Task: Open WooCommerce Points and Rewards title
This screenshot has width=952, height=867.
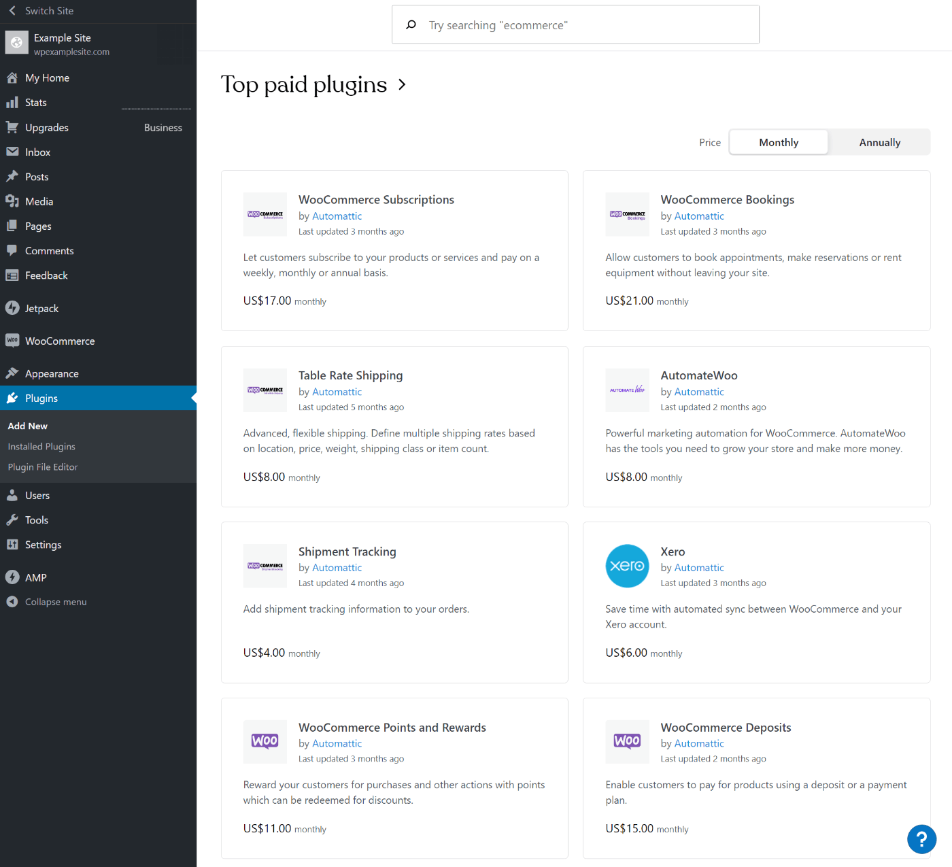Action: pyautogui.click(x=392, y=728)
